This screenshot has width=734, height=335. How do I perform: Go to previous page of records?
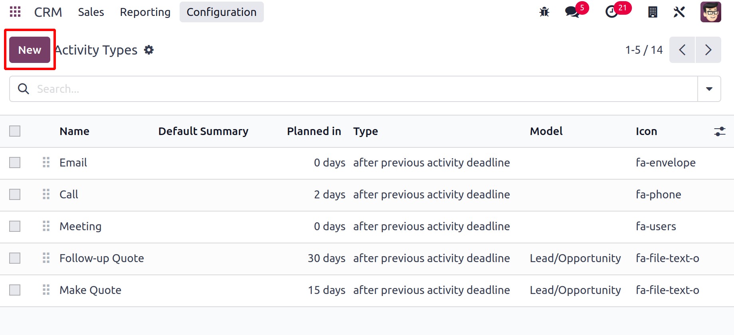coord(682,50)
